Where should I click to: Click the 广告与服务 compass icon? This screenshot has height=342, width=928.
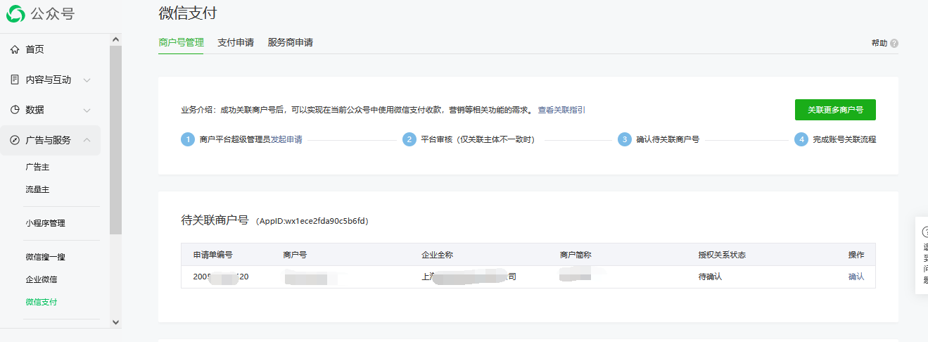15,140
